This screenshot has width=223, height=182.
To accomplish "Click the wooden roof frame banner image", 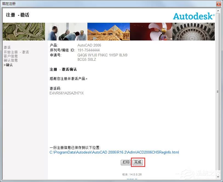I will [108, 31].
